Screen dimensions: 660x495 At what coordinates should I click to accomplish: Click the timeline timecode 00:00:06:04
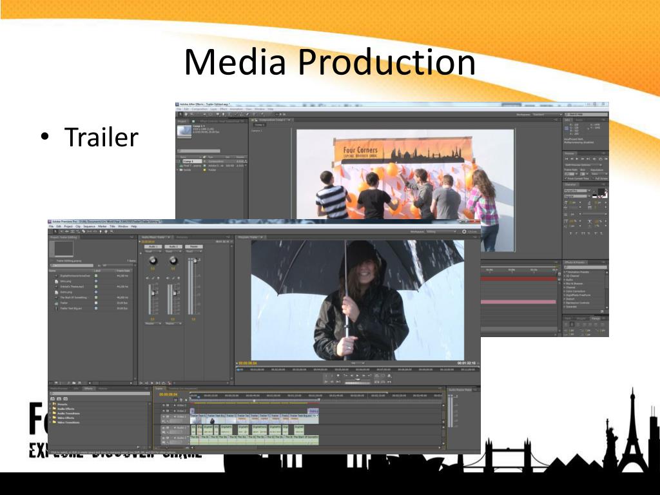coord(168,394)
